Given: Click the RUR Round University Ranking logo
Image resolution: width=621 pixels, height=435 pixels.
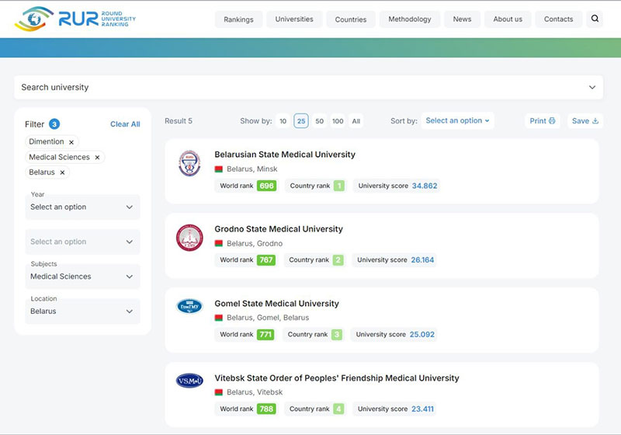Looking at the screenshot, I should point(75,19).
